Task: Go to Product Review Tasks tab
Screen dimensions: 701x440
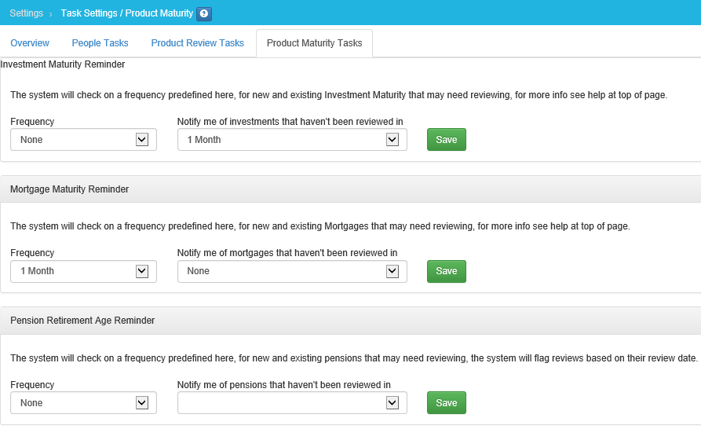Action: tap(197, 43)
